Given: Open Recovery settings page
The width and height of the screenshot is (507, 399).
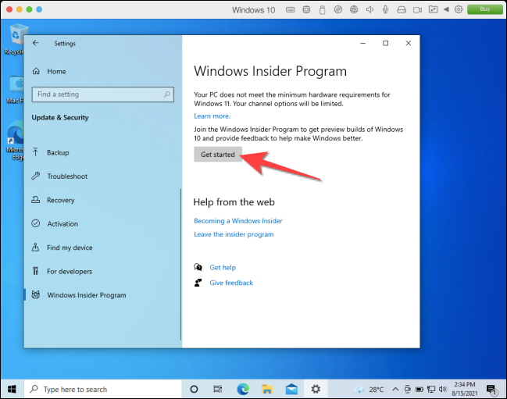Looking at the screenshot, I should 60,200.
